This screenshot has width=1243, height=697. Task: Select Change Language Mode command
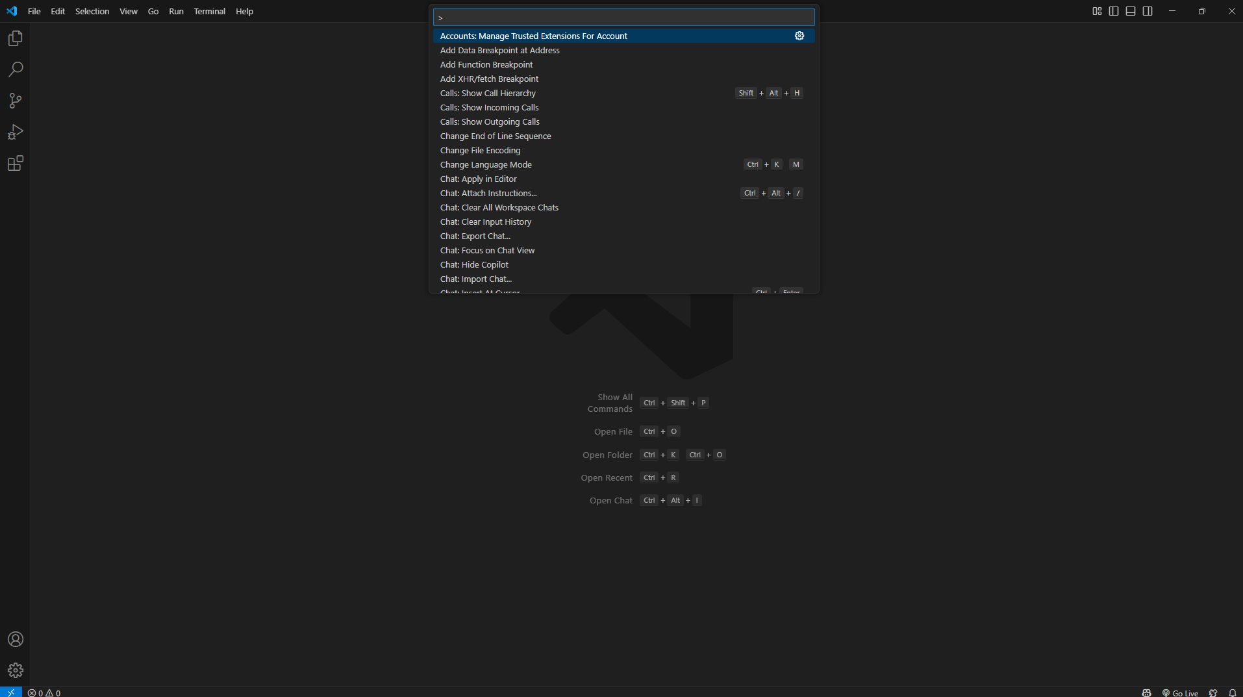click(623, 164)
